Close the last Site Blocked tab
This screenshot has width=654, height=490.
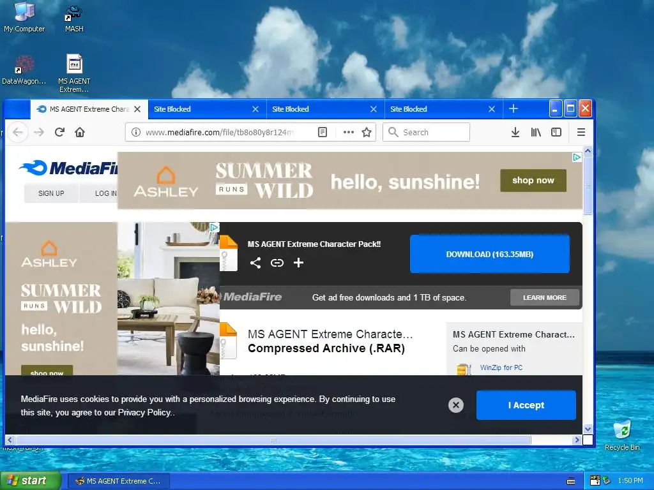point(492,109)
